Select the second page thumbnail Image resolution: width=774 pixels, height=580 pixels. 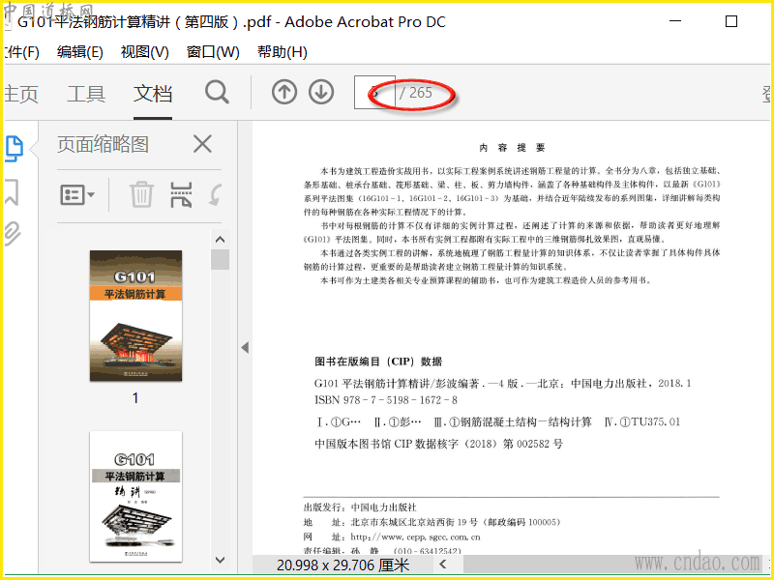(135, 497)
